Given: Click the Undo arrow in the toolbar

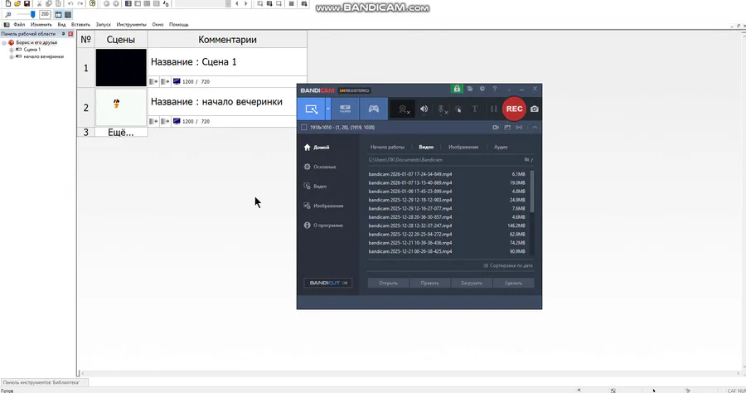Looking at the screenshot, I should pyautogui.click(x=70, y=3).
